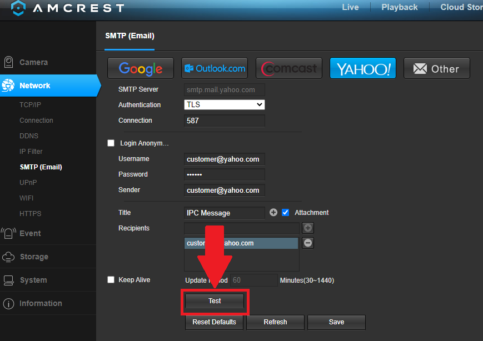The height and width of the screenshot is (341, 483).
Task: Click the Information circle icon
Action: [8, 303]
